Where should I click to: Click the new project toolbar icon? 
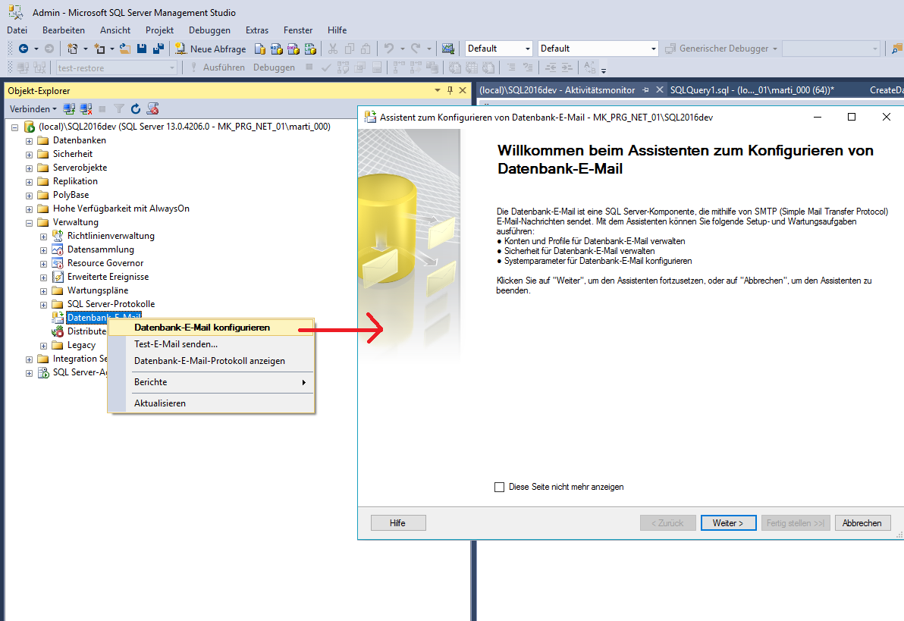(x=72, y=49)
